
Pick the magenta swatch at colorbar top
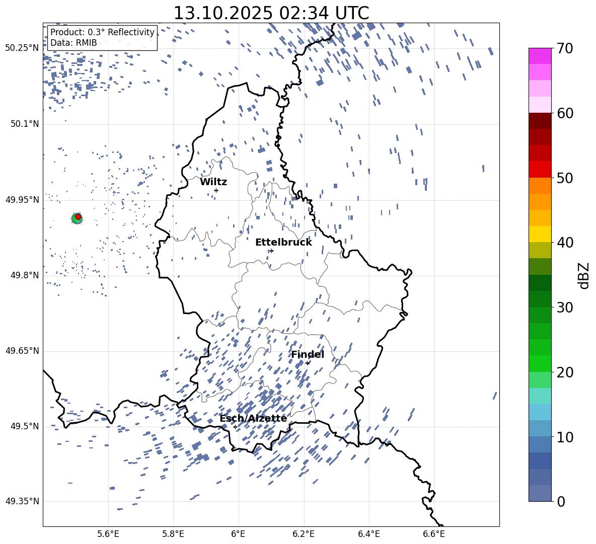(540, 56)
